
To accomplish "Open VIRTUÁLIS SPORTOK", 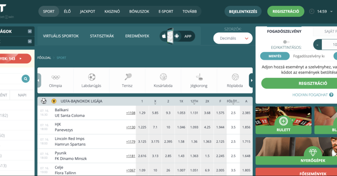I will (61, 36).
